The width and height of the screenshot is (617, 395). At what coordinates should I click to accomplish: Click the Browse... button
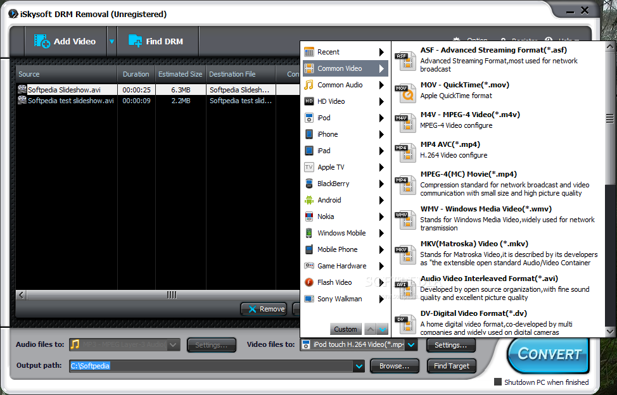pos(394,367)
